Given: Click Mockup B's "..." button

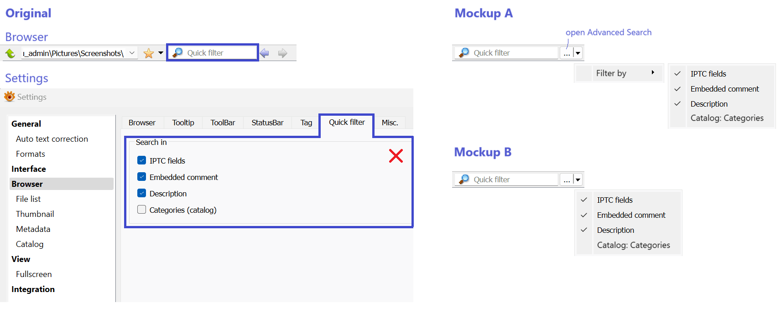Looking at the screenshot, I should pyautogui.click(x=567, y=180).
